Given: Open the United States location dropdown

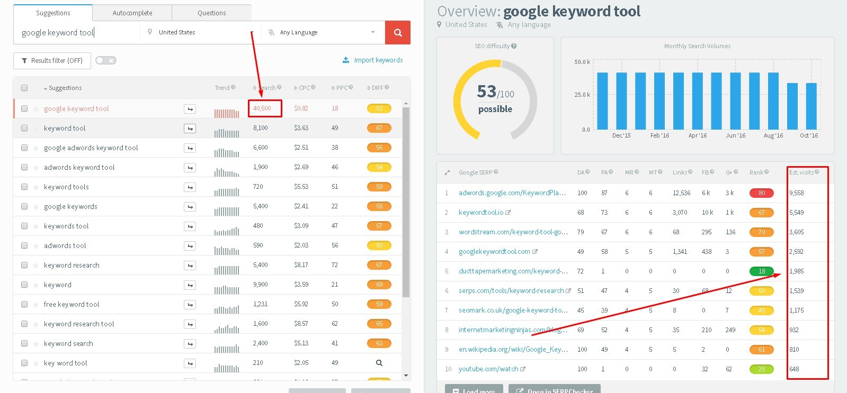Looking at the screenshot, I should pos(201,32).
